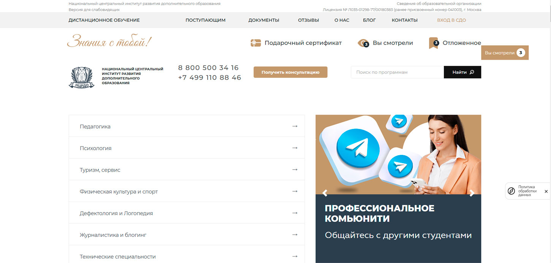Click Получить консультацию button

290,72
